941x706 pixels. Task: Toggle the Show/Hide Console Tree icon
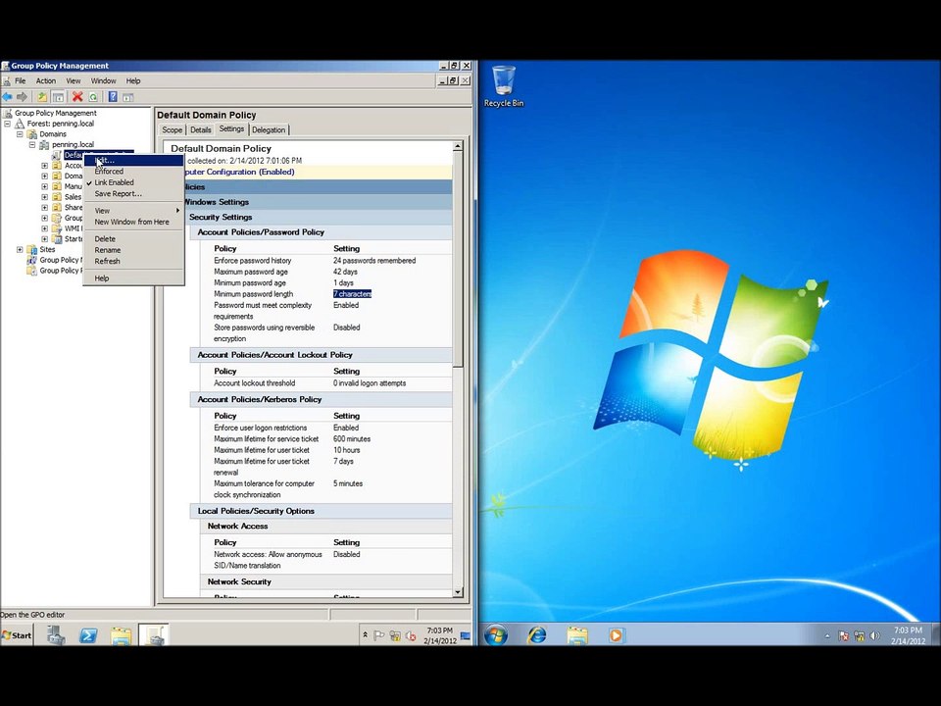(x=58, y=97)
